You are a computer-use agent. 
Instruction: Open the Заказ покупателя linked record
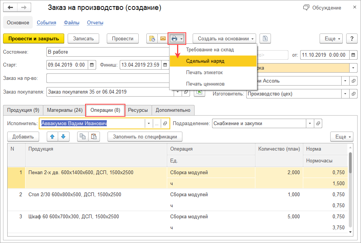[x=186, y=92]
